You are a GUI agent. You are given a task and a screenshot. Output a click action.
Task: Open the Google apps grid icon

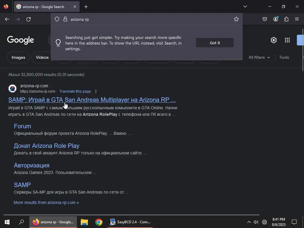287,40
